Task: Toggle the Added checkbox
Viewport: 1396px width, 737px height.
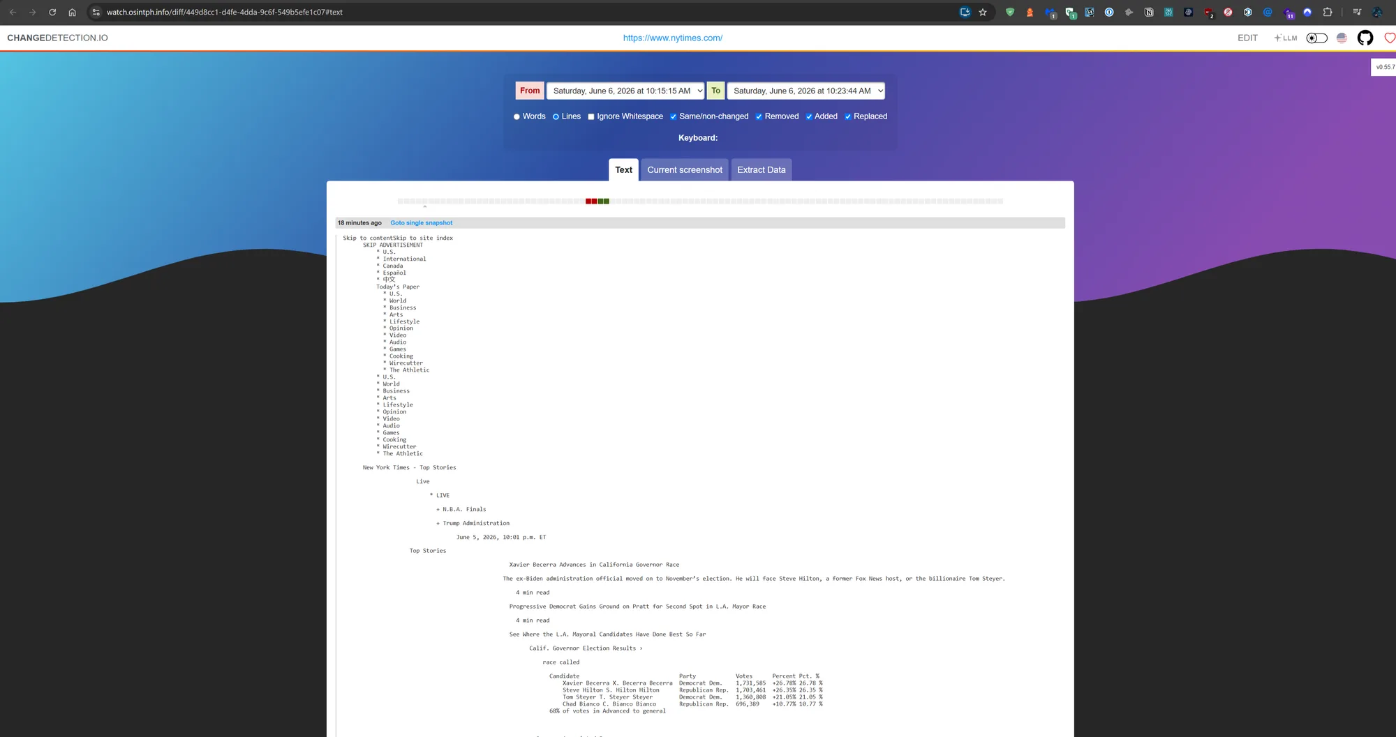Action: 809,116
